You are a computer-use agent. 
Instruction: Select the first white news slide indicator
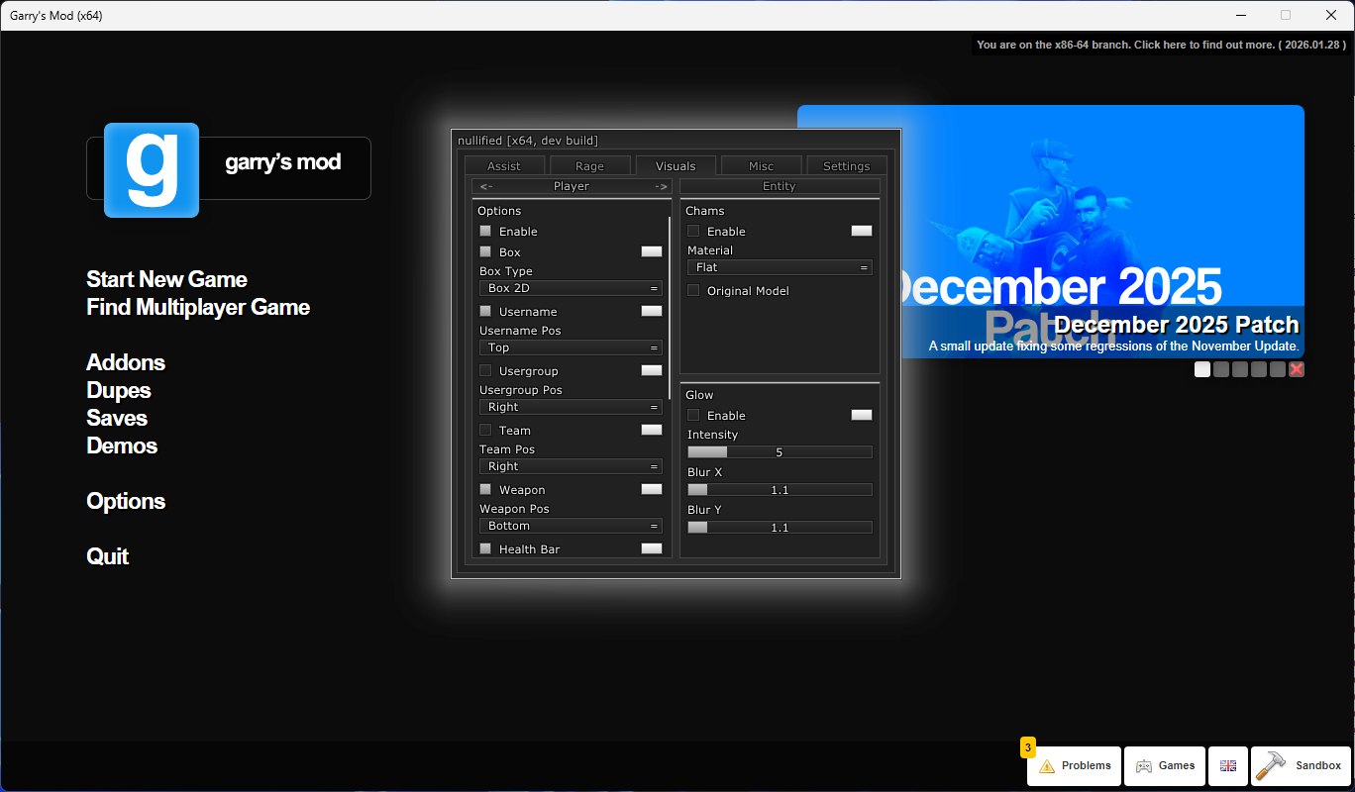(x=1202, y=369)
